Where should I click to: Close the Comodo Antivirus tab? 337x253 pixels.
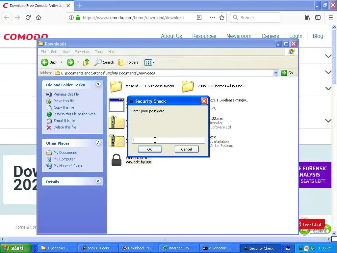click(68, 6)
